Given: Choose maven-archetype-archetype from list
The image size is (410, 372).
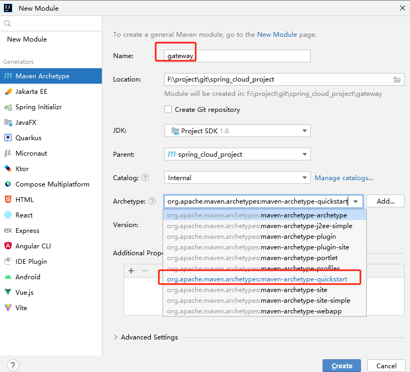Looking at the screenshot, I should 264,215.
